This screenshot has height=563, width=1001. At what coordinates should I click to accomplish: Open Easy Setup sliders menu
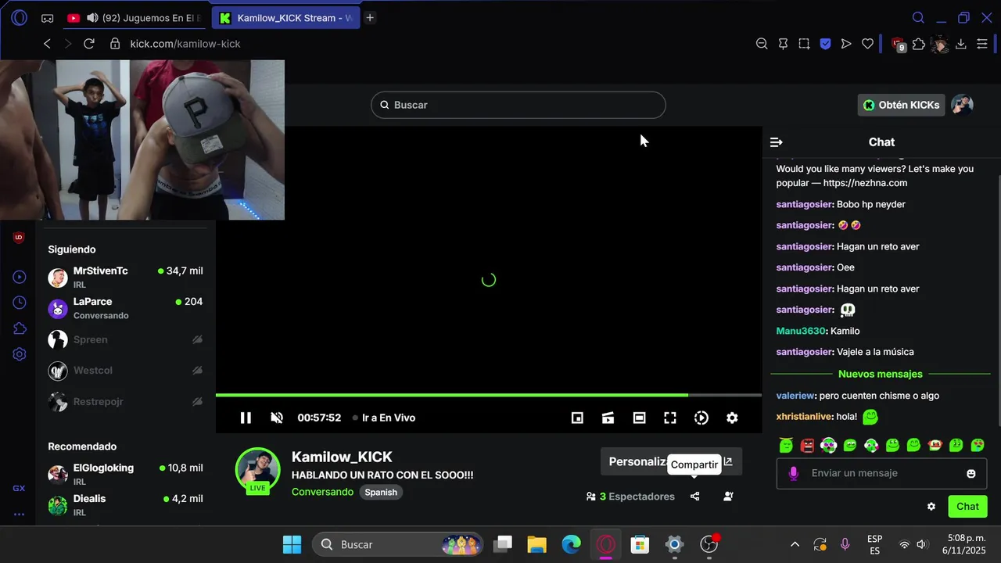coord(982,44)
